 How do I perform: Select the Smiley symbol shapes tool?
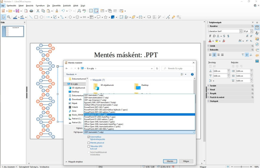[x=77, y=17]
